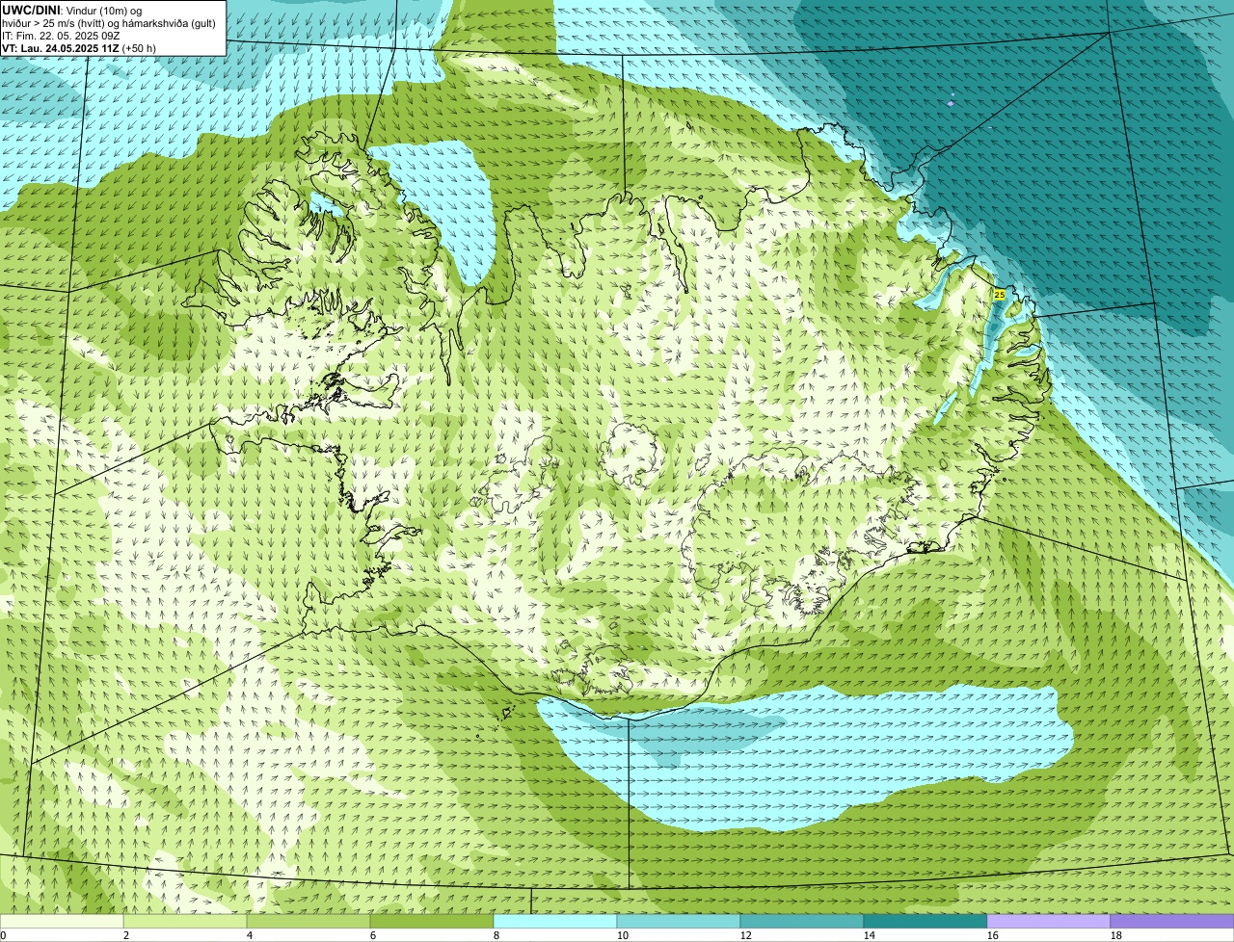Select the purple swatch above 18 m/s
Screen dimensions: 1234x942
click(1172, 921)
